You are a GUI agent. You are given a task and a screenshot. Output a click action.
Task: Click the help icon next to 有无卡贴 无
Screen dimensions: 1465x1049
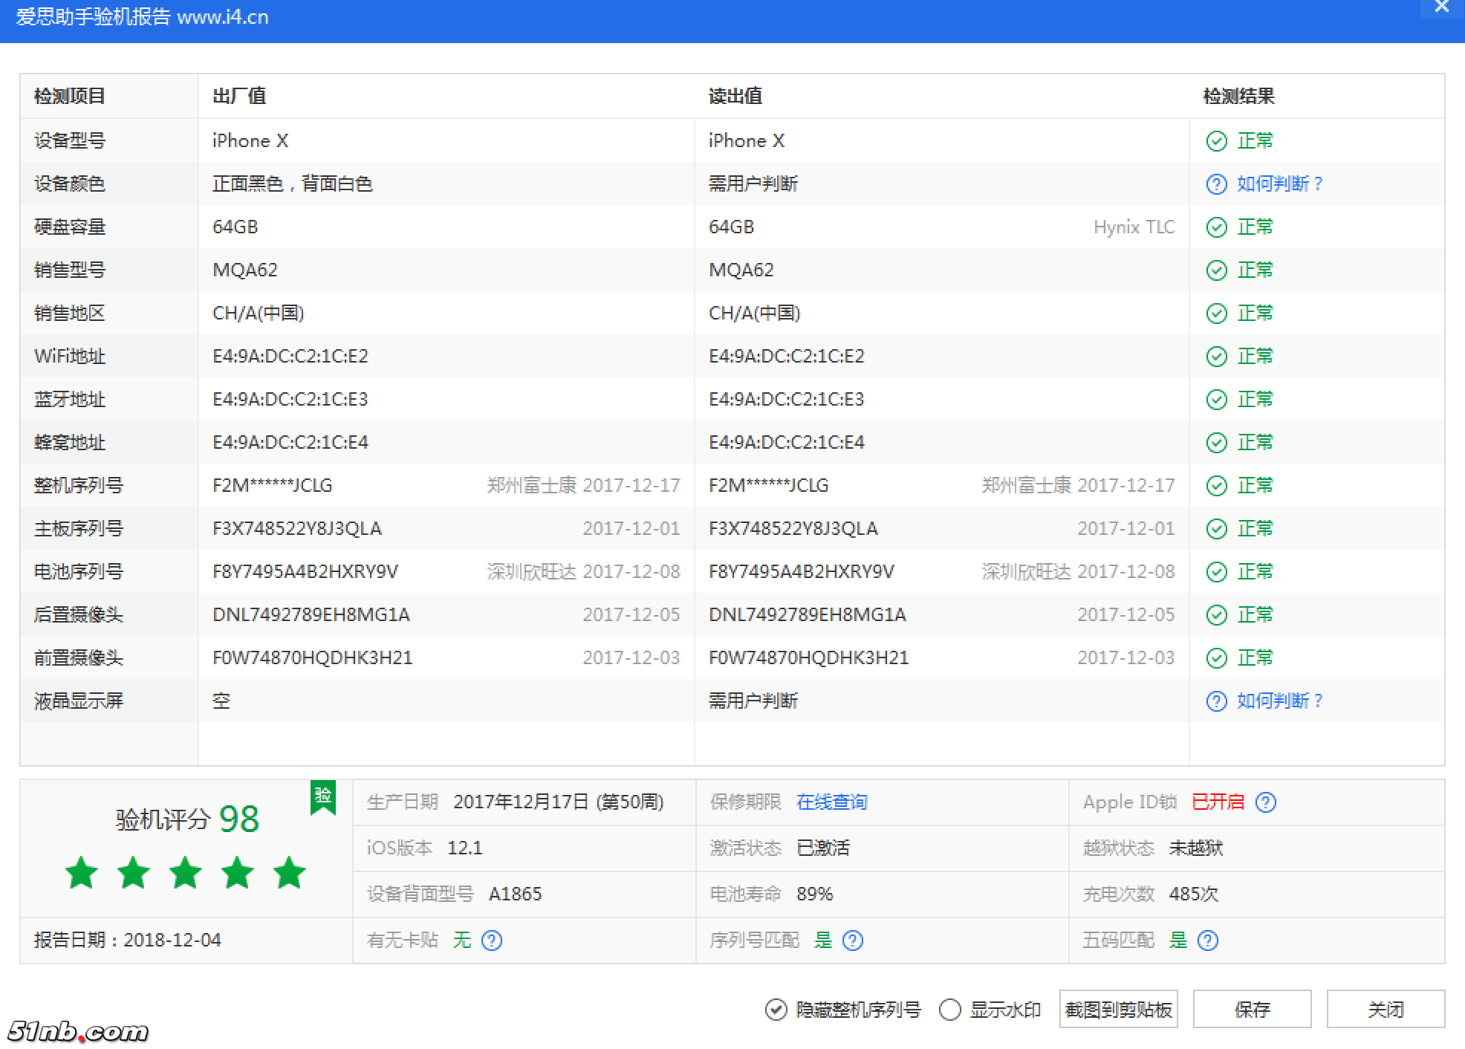(x=493, y=941)
